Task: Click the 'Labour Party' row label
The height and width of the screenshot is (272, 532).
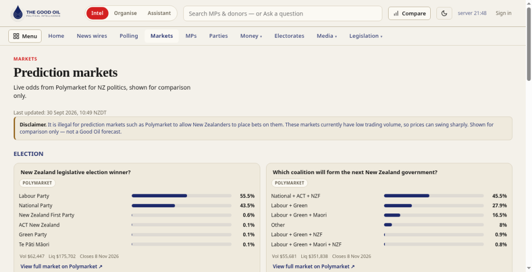Action: (34, 196)
